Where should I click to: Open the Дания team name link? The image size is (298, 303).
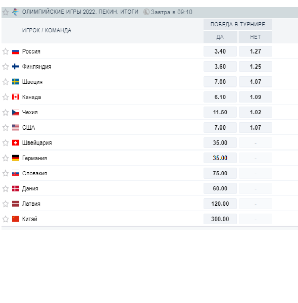point(30,188)
